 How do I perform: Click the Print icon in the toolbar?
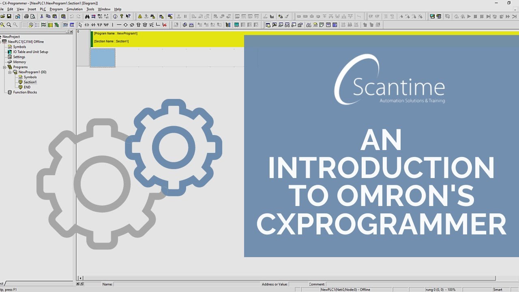tap(26, 16)
